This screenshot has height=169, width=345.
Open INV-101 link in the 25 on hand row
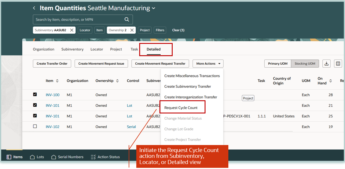pos(52,116)
